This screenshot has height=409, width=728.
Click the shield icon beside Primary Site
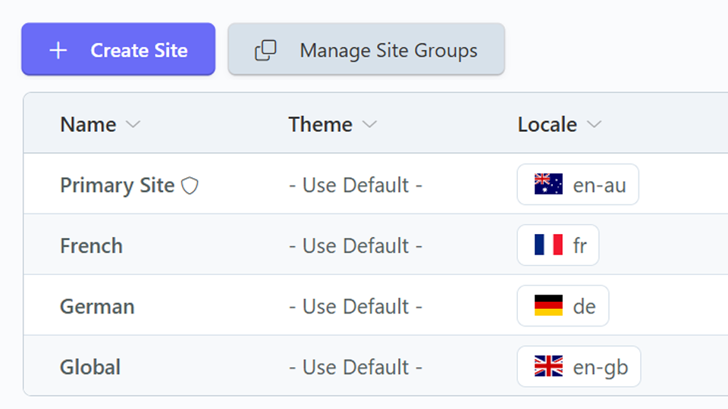190,186
